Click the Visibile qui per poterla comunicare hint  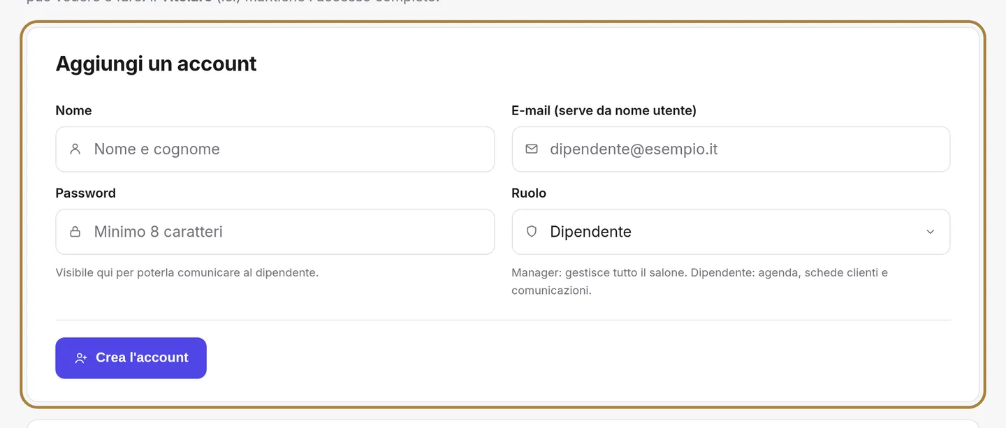pyautogui.click(x=187, y=272)
